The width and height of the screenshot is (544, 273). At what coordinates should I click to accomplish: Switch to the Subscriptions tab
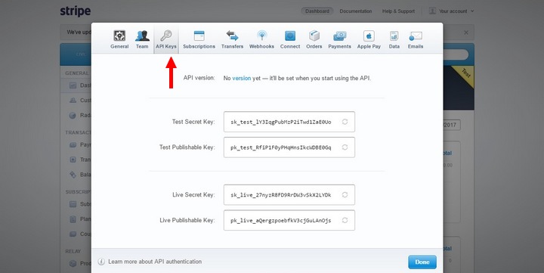(x=199, y=39)
